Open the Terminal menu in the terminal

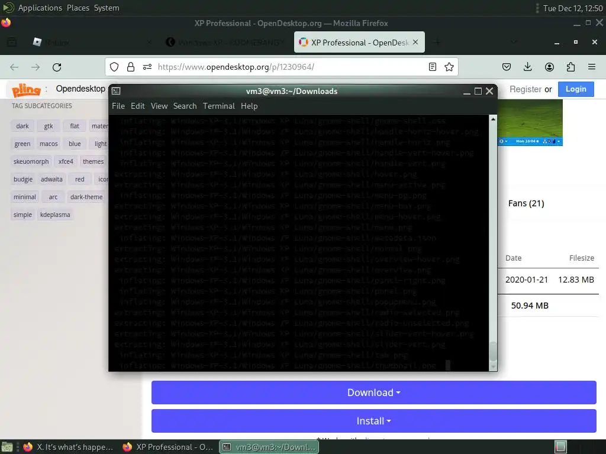pos(219,106)
